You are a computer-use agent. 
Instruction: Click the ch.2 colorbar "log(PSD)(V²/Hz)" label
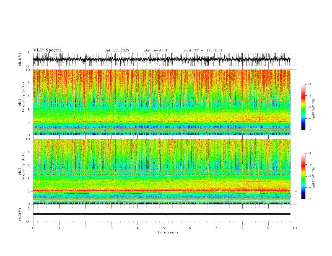(314, 178)
